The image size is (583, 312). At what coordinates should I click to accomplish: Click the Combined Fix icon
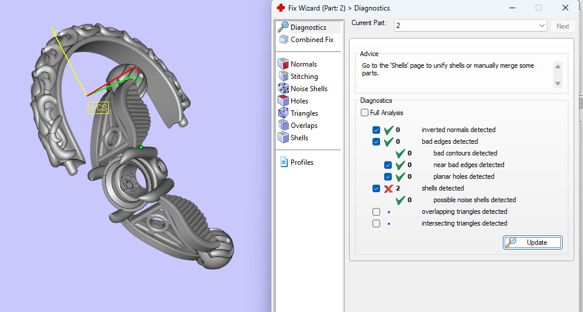284,39
